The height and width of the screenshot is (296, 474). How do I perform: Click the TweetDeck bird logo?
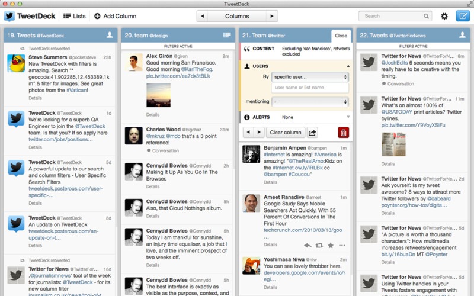click(x=9, y=16)
